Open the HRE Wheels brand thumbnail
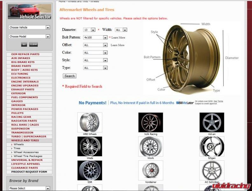The height and width of the screenshot is (191, 252). 90,122
